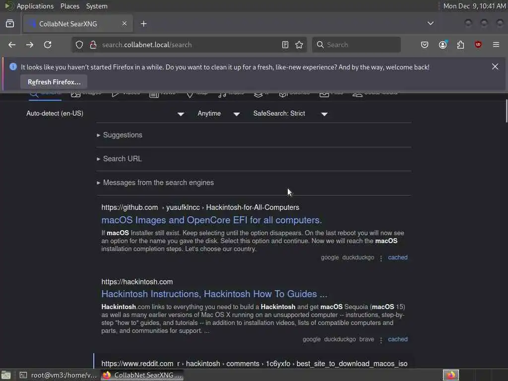Open the Anytime time range dropdown
The height and width of the screenshot is (381, 508).
[219, 114]
